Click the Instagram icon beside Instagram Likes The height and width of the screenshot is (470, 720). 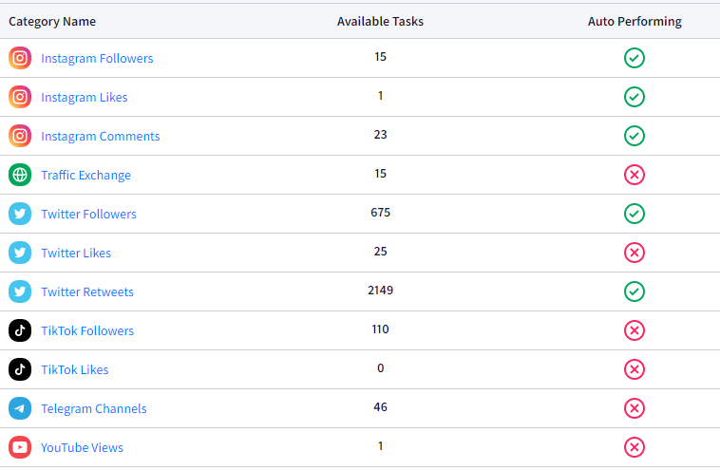(x=20, y=97)
